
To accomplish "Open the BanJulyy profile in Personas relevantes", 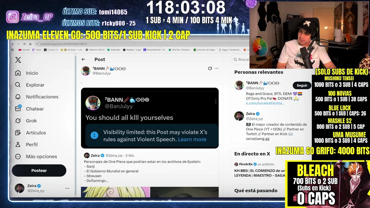I will (262, 83).
